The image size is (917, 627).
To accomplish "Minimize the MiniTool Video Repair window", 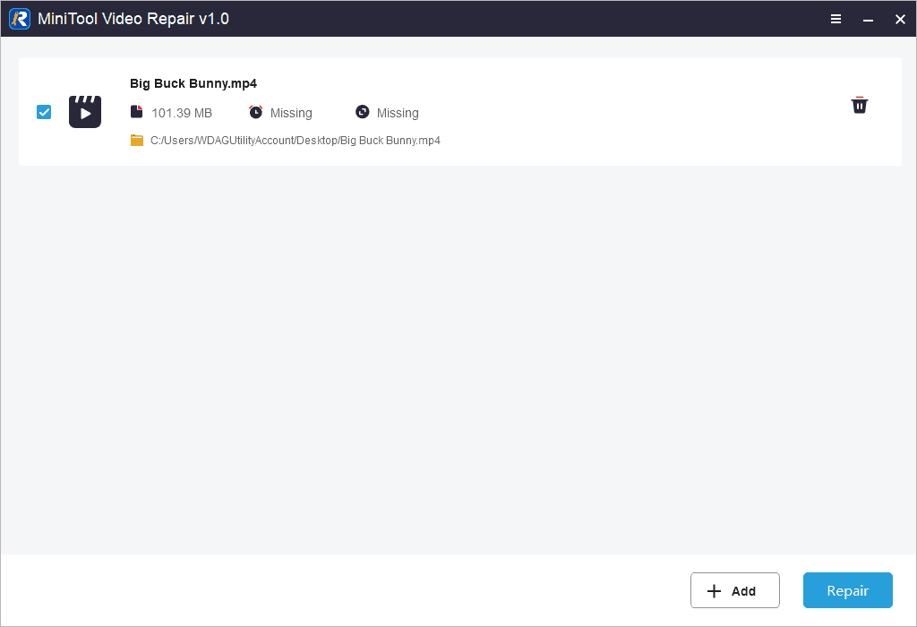I will (x=868, y=20).
